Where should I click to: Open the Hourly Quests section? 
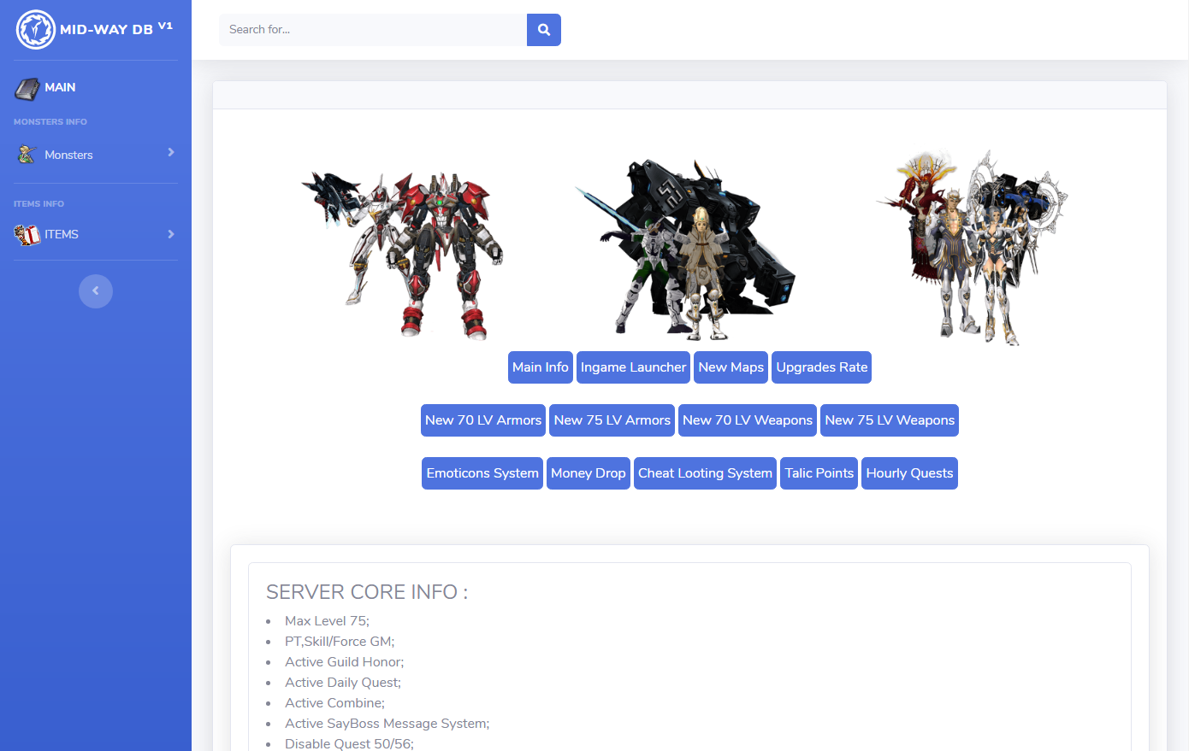[x=909, y=473]
